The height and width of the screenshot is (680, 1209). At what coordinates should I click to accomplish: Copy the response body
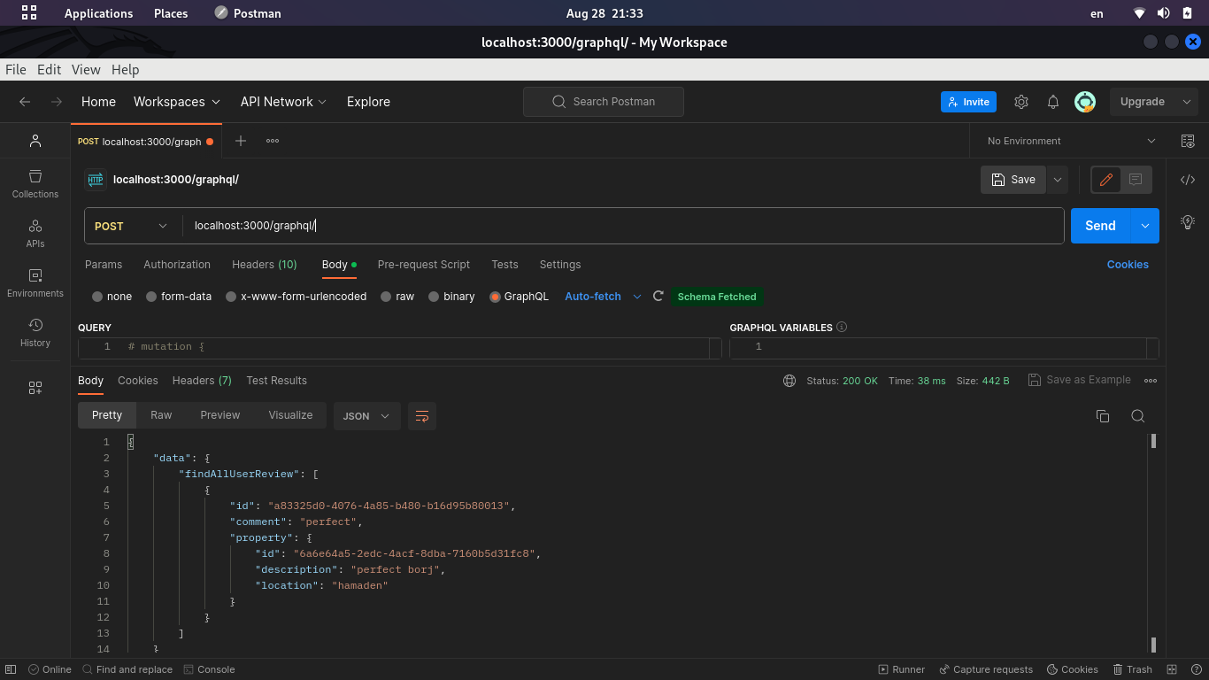click(1103, 416)
